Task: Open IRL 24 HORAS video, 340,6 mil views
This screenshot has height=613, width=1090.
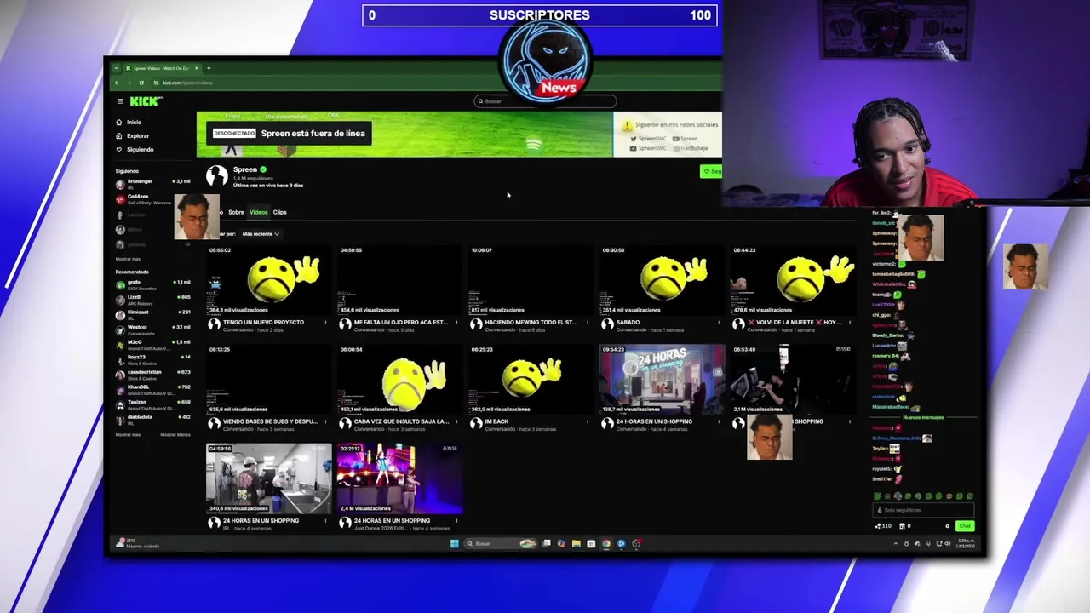Action: point(268,478)
